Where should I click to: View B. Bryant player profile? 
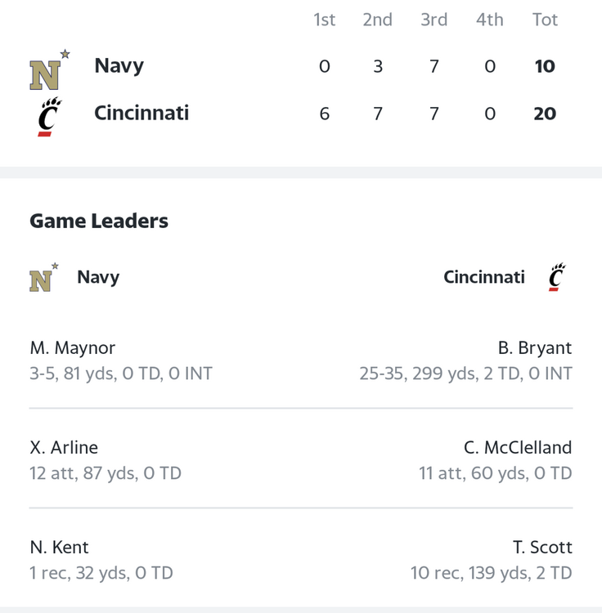pos(535,347)
